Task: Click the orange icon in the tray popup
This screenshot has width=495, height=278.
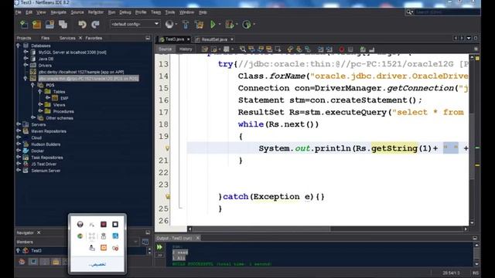Action: pos(103,248)
